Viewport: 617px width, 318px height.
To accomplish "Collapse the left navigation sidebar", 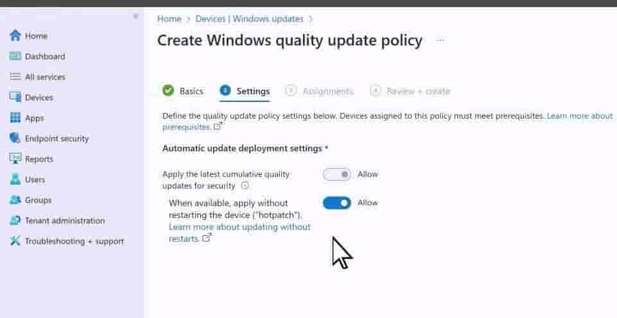I will coord(135,16).
